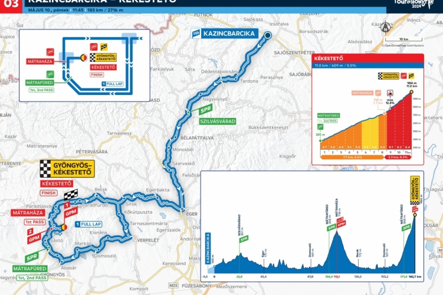Click the north compass icon on the map

386,27
